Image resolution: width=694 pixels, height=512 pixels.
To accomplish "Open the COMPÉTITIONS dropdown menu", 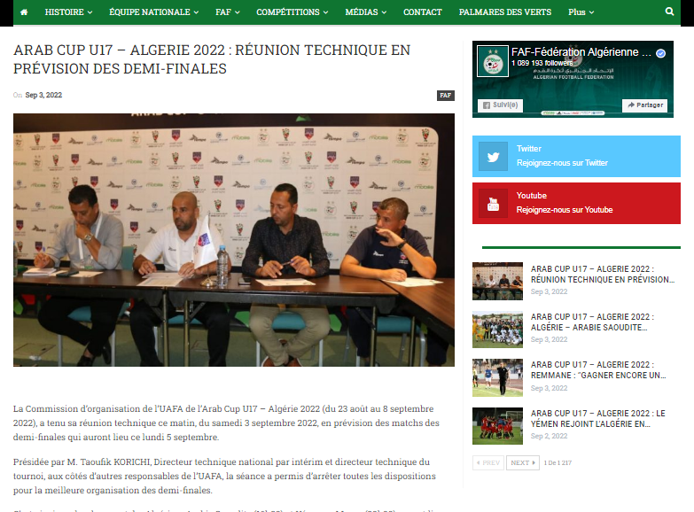I will 292,12.
